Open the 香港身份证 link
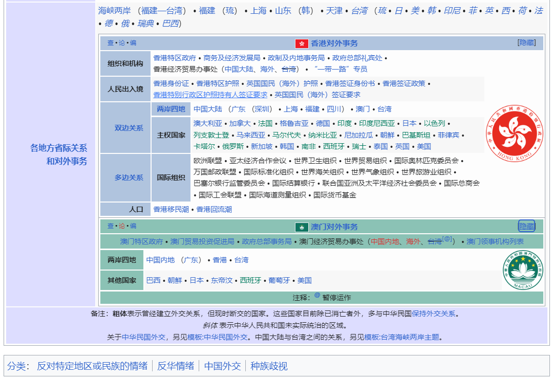Viewport: 552px width, 380px height. (x=171, y=84)
